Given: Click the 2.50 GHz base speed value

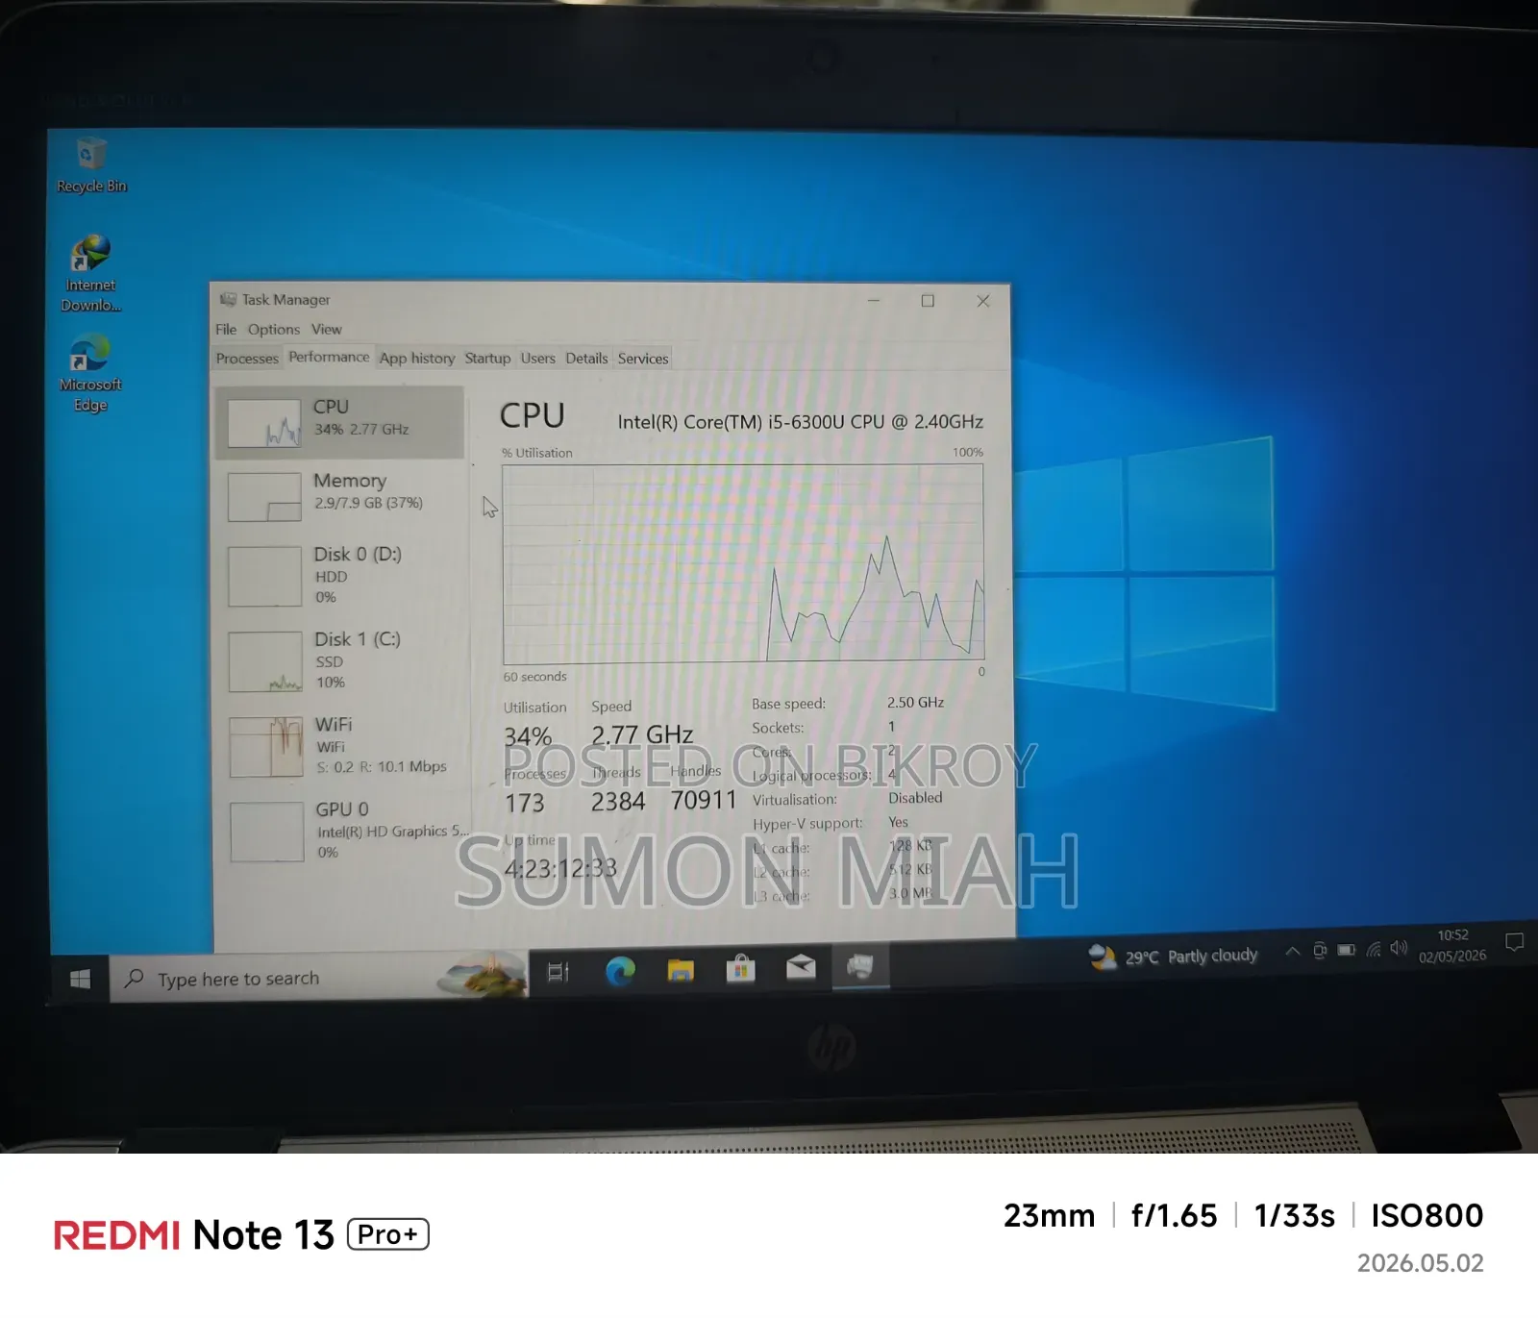Looking at the screenshot, I should 915,703.
